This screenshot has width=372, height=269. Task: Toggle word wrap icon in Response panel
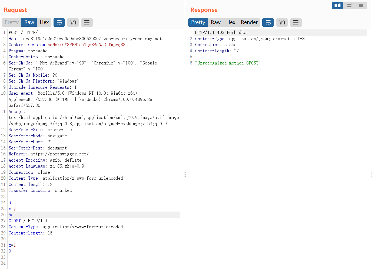tap(268, 22)
